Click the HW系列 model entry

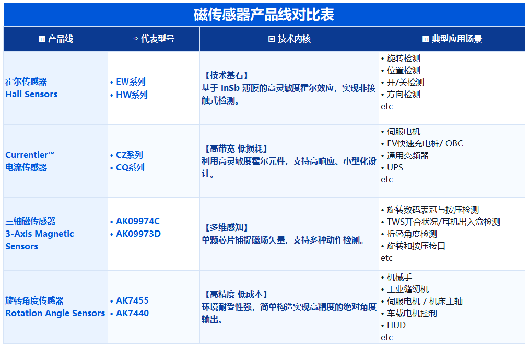tap(132, 95)
